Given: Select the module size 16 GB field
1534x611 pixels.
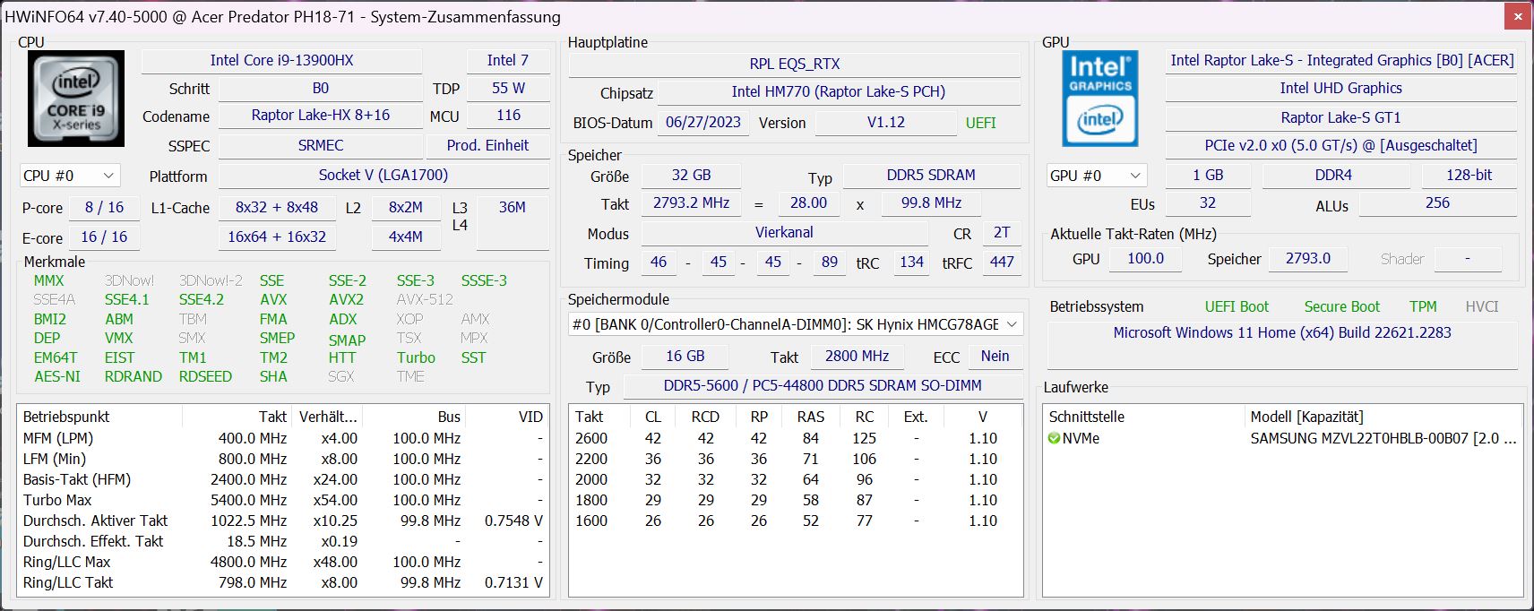Looking at the screenshot, I should 685,357.
